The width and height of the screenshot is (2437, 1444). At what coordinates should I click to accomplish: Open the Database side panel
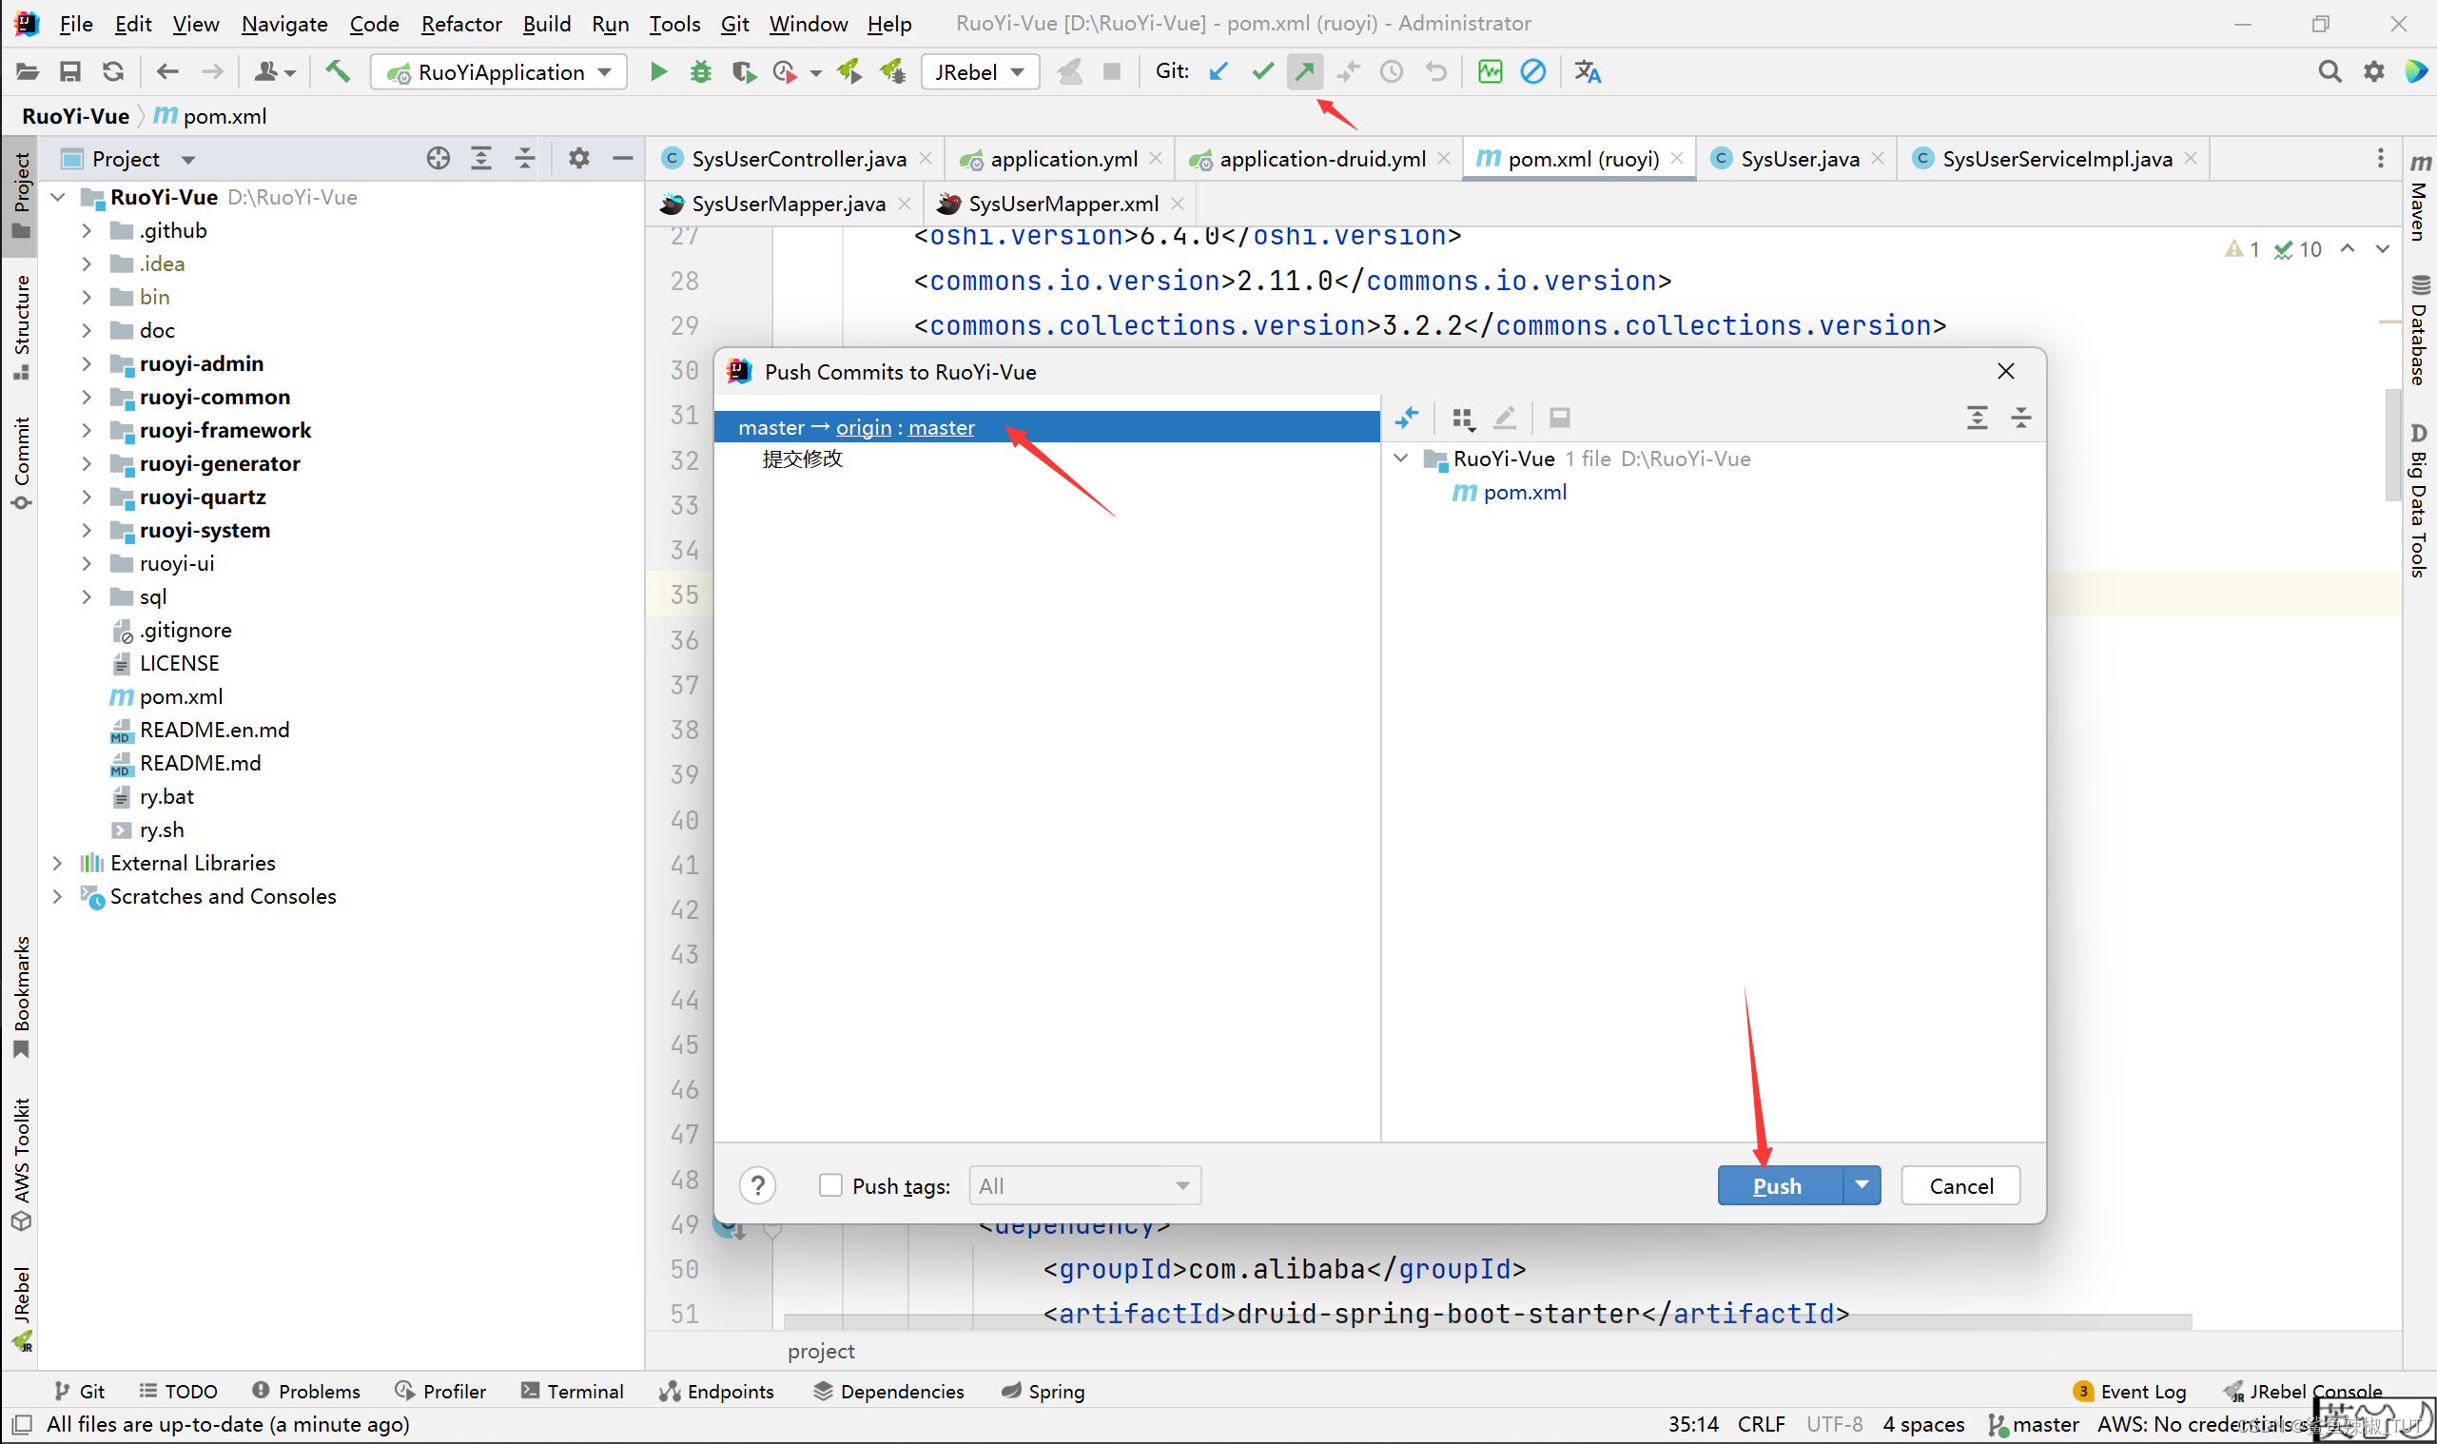[x=2420, y=331]
